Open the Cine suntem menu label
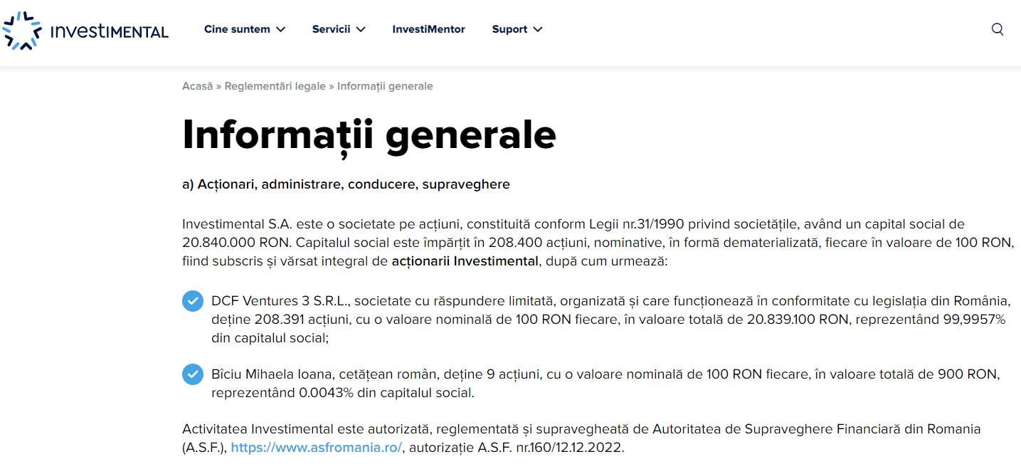This screenshot has width=1021, height=469. 237,29
